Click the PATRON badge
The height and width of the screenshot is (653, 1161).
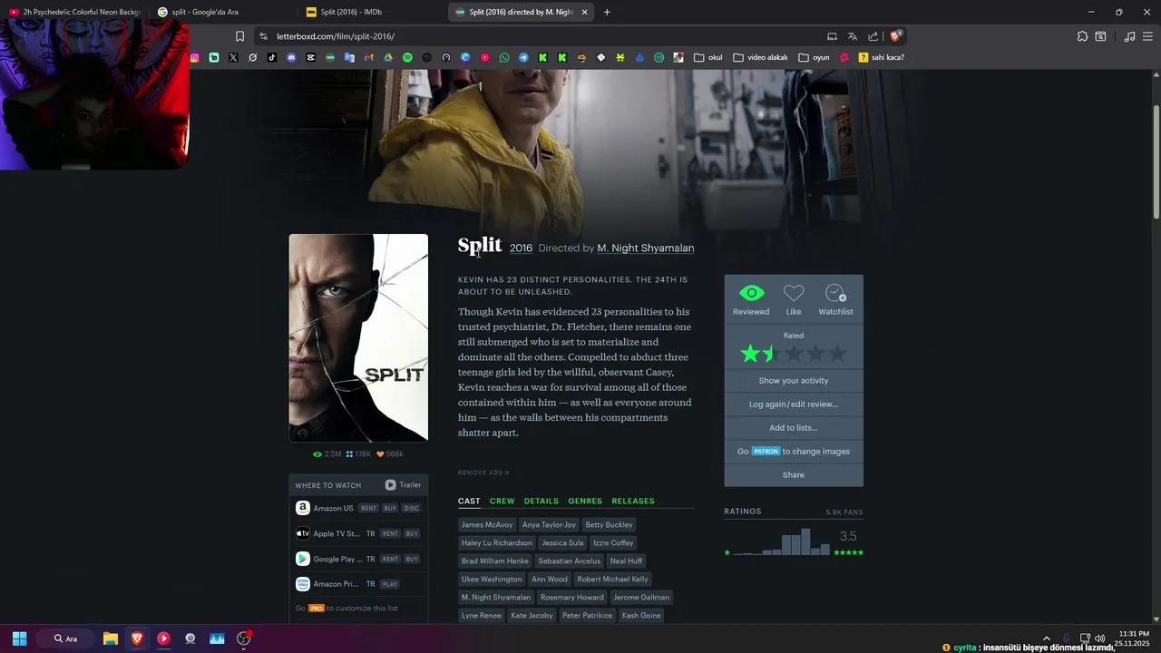pos(766,452)
